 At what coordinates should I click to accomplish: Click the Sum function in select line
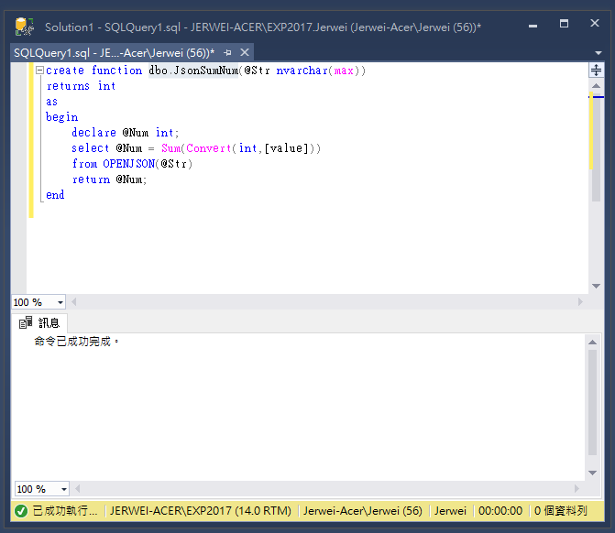pos(171,148)
